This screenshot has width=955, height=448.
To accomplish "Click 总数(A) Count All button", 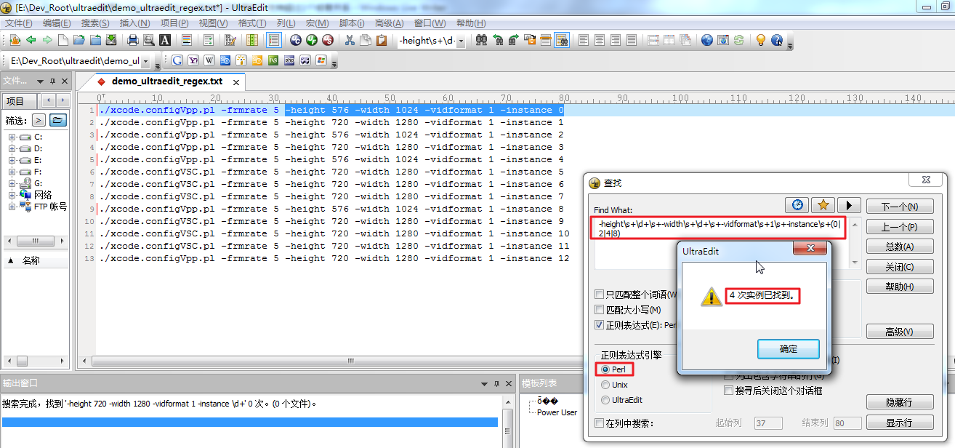I will point(900,247).
